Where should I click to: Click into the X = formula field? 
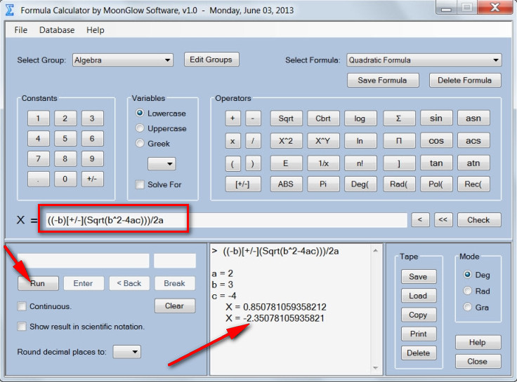pyautogui.click(x=226, y=220)
